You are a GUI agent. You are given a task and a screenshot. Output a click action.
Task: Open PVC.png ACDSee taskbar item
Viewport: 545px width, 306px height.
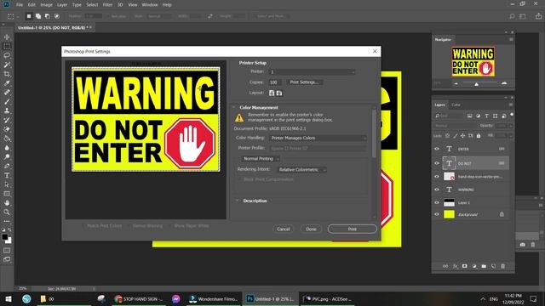coord(327,298)
